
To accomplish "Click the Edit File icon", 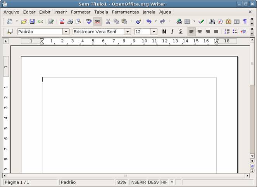I will [x=51, y=21].
